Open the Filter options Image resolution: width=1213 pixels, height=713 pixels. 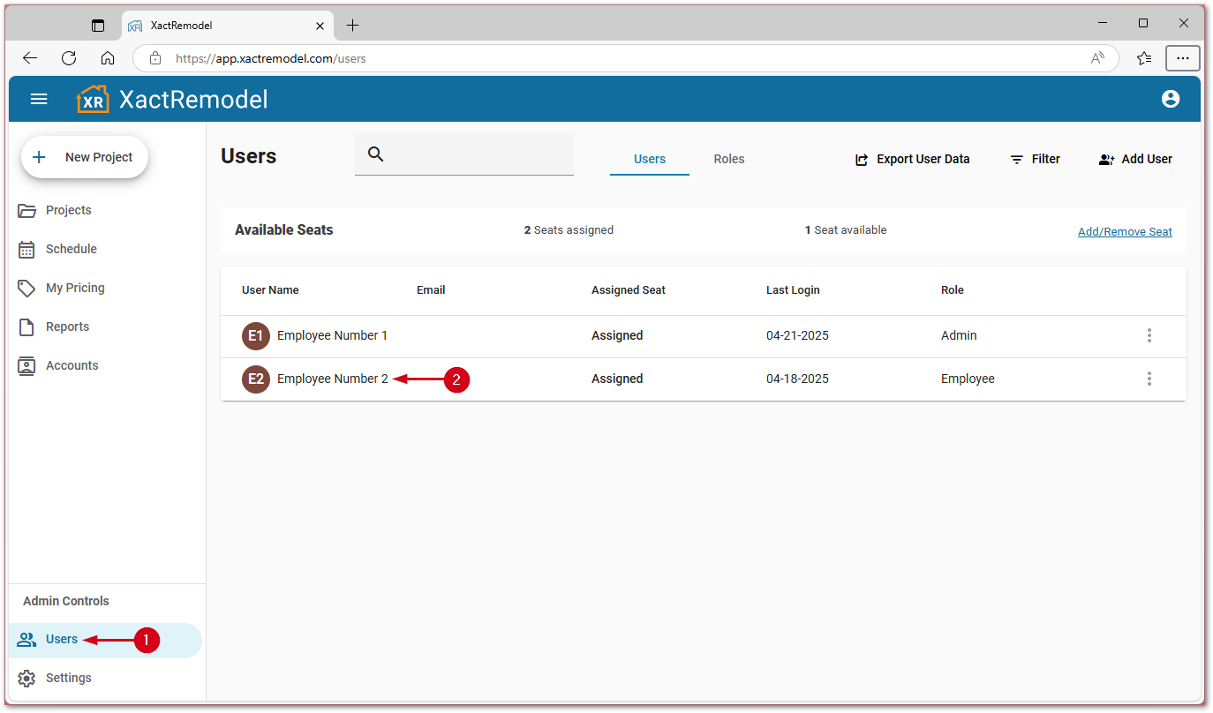[x=1035, y=159]
